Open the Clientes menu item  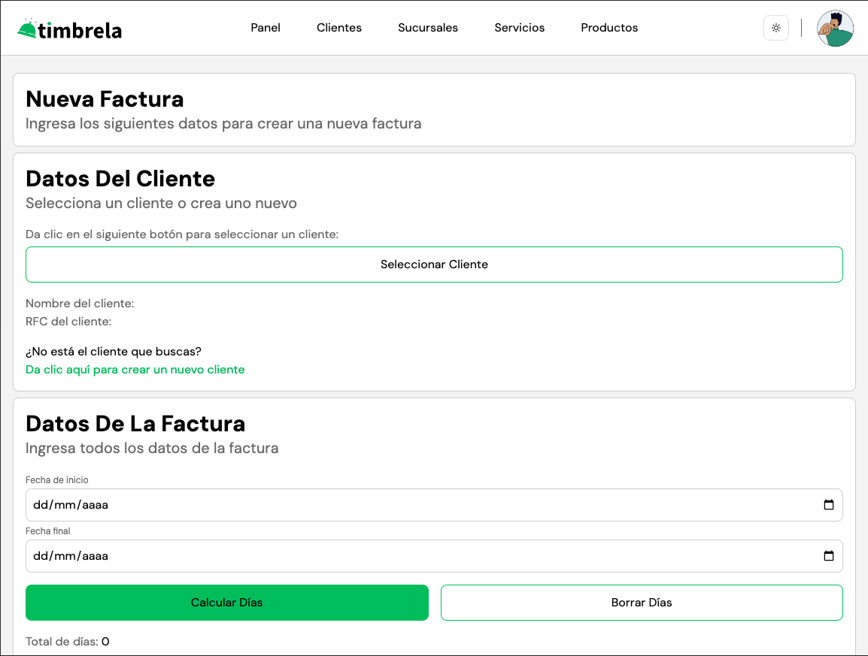[339, 28]
